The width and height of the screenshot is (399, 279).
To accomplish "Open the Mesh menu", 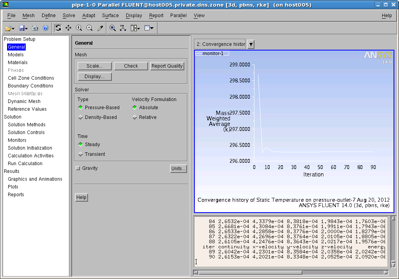I will [28, 16].
